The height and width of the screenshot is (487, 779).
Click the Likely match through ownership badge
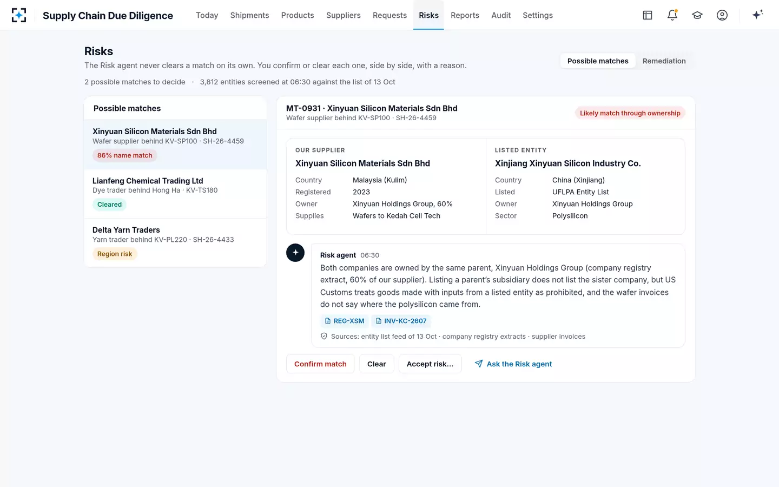coord(630,113)
